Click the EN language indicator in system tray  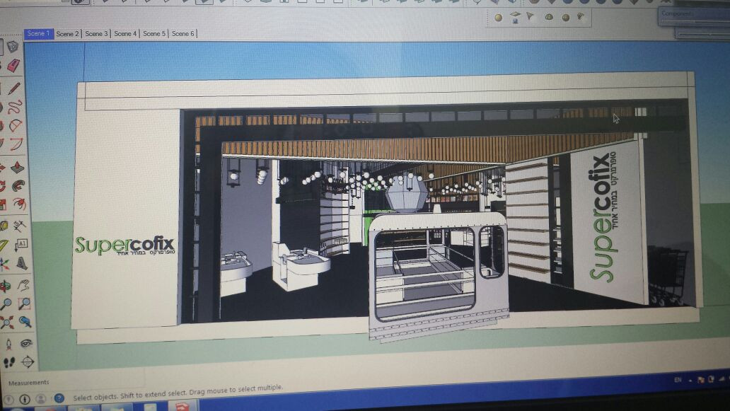click(678, 380)
